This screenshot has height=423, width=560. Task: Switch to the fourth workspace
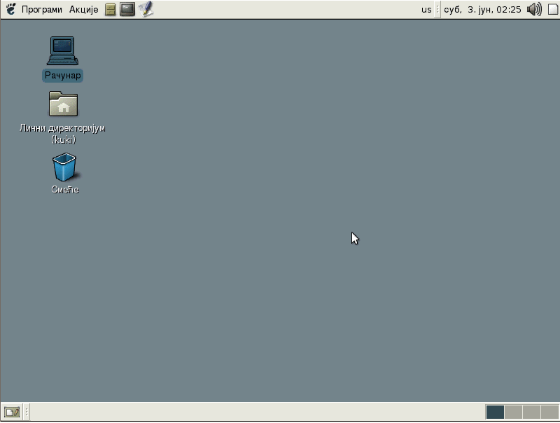549,412
